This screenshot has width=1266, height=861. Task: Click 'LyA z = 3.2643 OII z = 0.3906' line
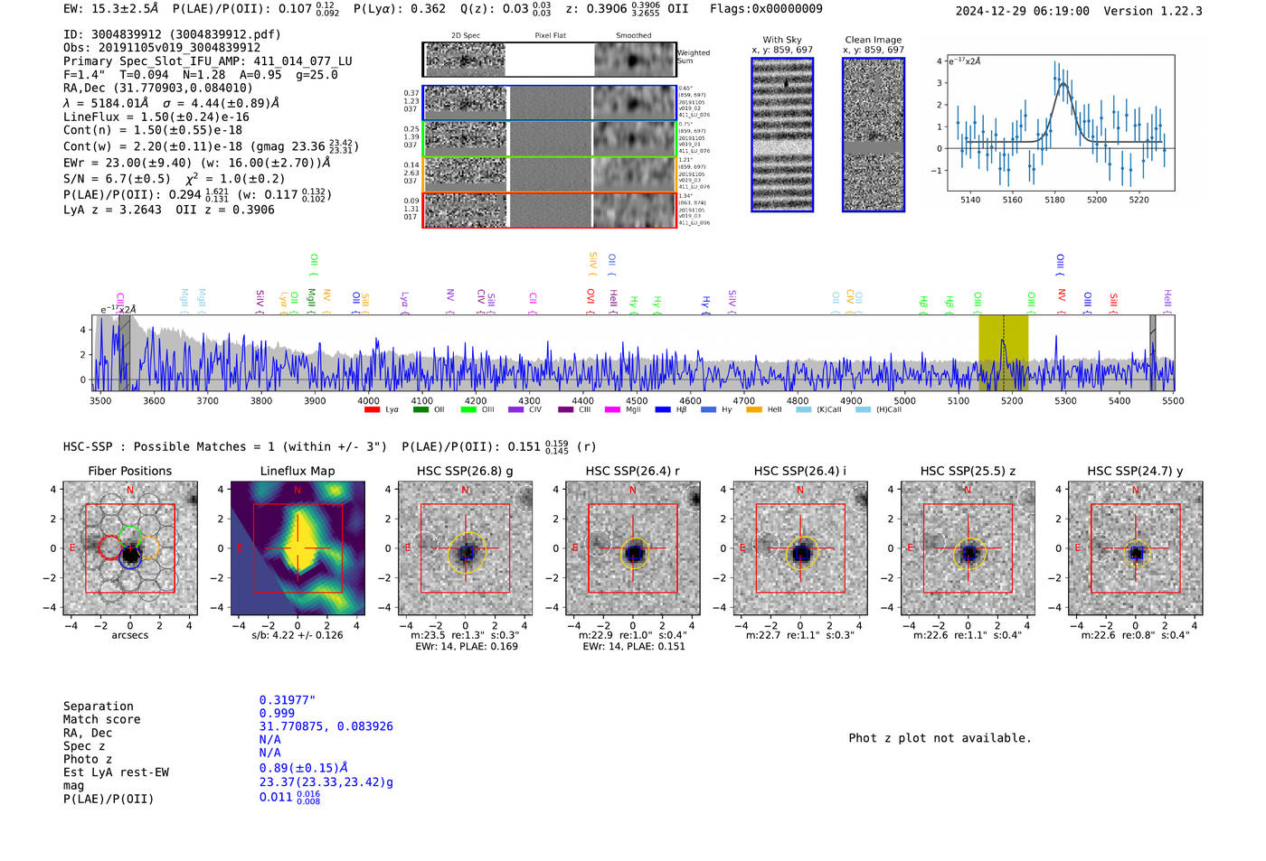tap(169, 210)
